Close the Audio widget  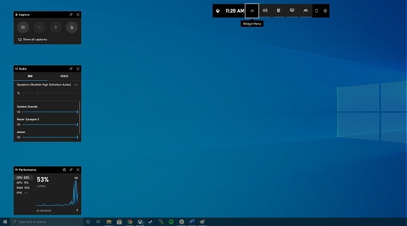click(x=78, y=69)
